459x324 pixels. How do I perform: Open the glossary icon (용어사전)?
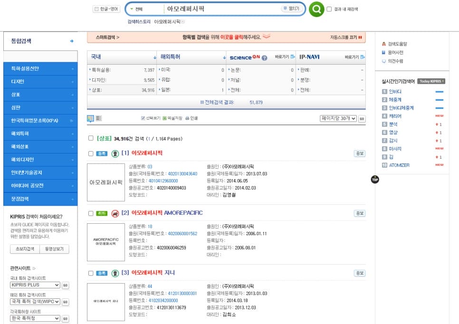pos(384,52)
